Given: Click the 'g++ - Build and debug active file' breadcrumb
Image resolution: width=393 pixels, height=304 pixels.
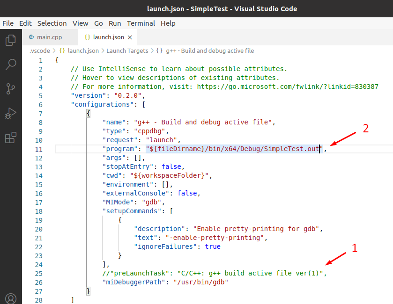Looking at the screenshot, I should tap(210, 51).
